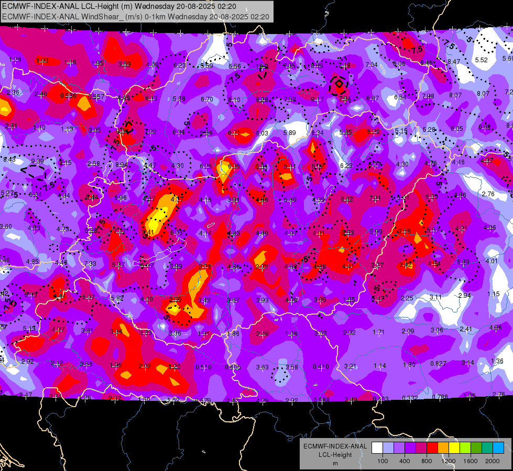Pick the red legend color box
This screenshot has height=471, width=513.
click(x=432, y=447)
